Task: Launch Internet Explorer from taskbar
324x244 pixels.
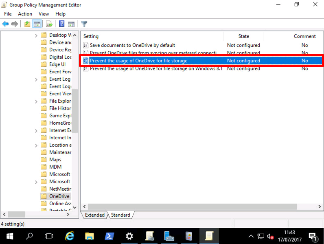Action: point(70,236)
